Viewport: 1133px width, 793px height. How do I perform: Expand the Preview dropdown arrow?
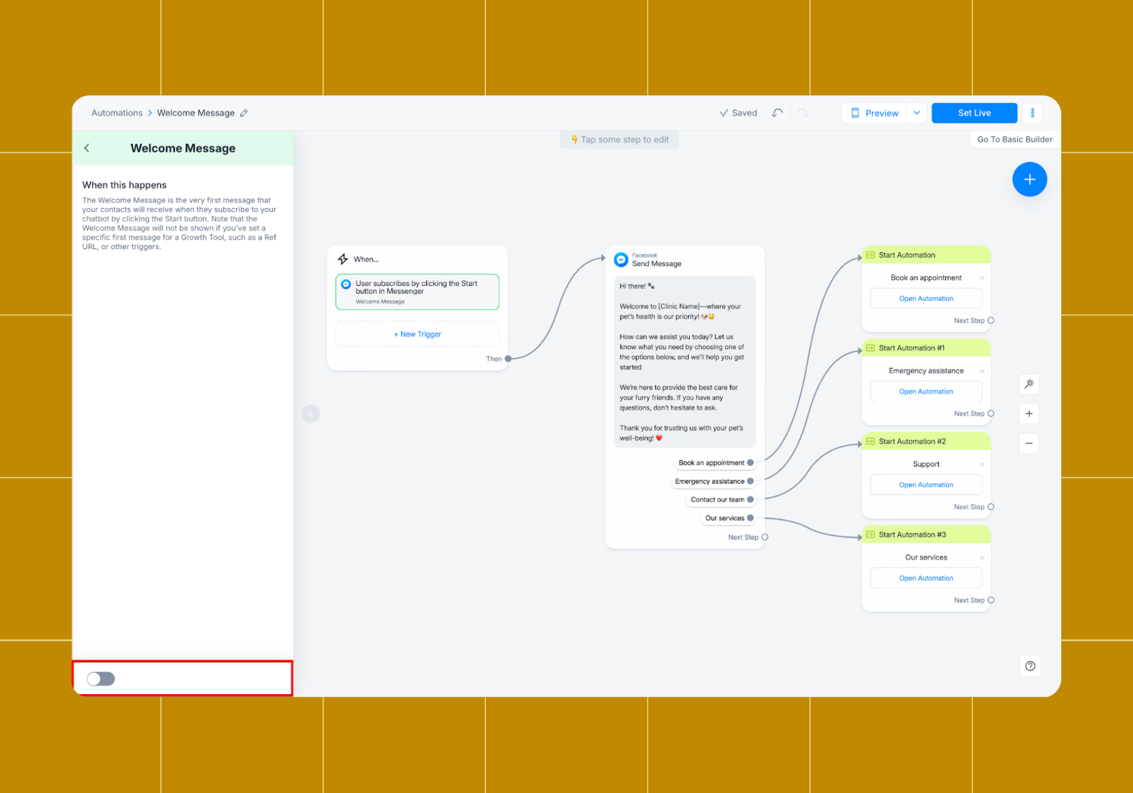click(916, 113)
